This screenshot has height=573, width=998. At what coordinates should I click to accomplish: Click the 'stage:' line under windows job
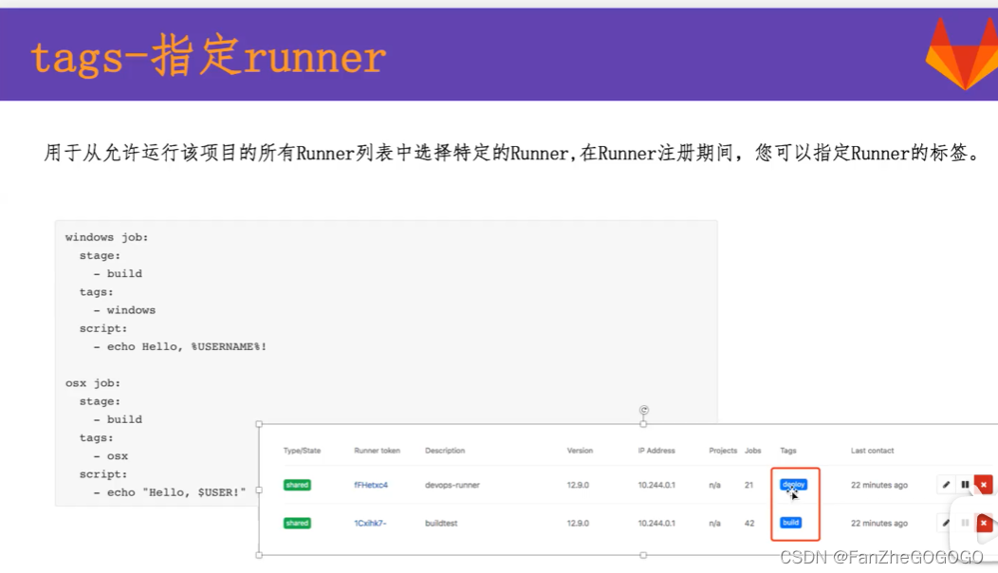click(x=100, y=255)
